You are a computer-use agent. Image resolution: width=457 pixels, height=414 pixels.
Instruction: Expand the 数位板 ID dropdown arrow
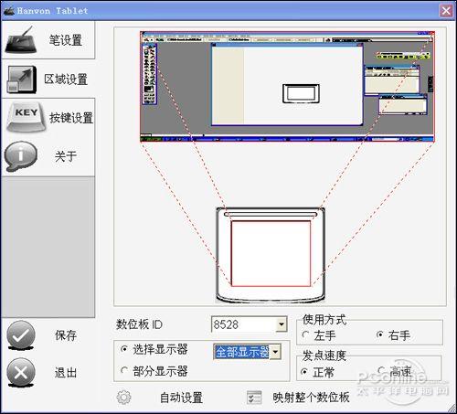click(x=282, y=324)
